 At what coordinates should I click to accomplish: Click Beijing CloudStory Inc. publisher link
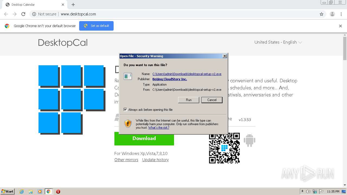pos(170,79)
